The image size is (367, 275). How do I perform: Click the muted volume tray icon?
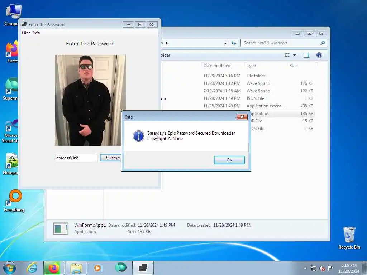[322, 268]
